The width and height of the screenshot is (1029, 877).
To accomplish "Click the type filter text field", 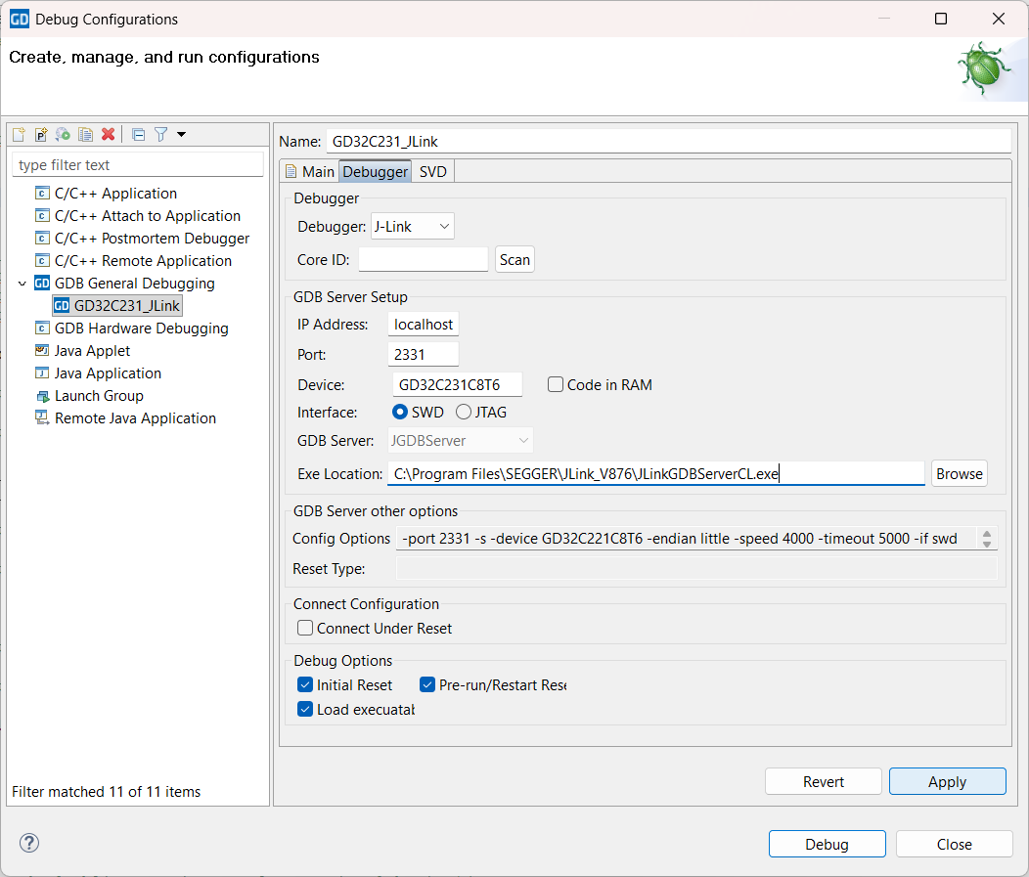I will pyautogui.click(x=137, y=165).
